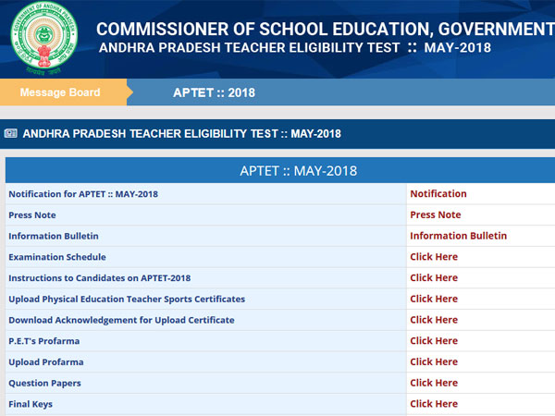This screenshot has width=555, height=416.
Task: Click Here for Question Papers
Action: [x=434, y=383]
